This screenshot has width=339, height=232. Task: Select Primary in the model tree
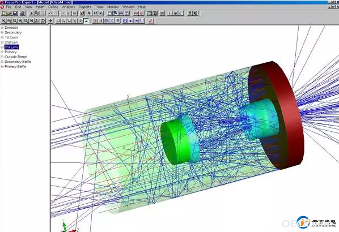[11, 52]
